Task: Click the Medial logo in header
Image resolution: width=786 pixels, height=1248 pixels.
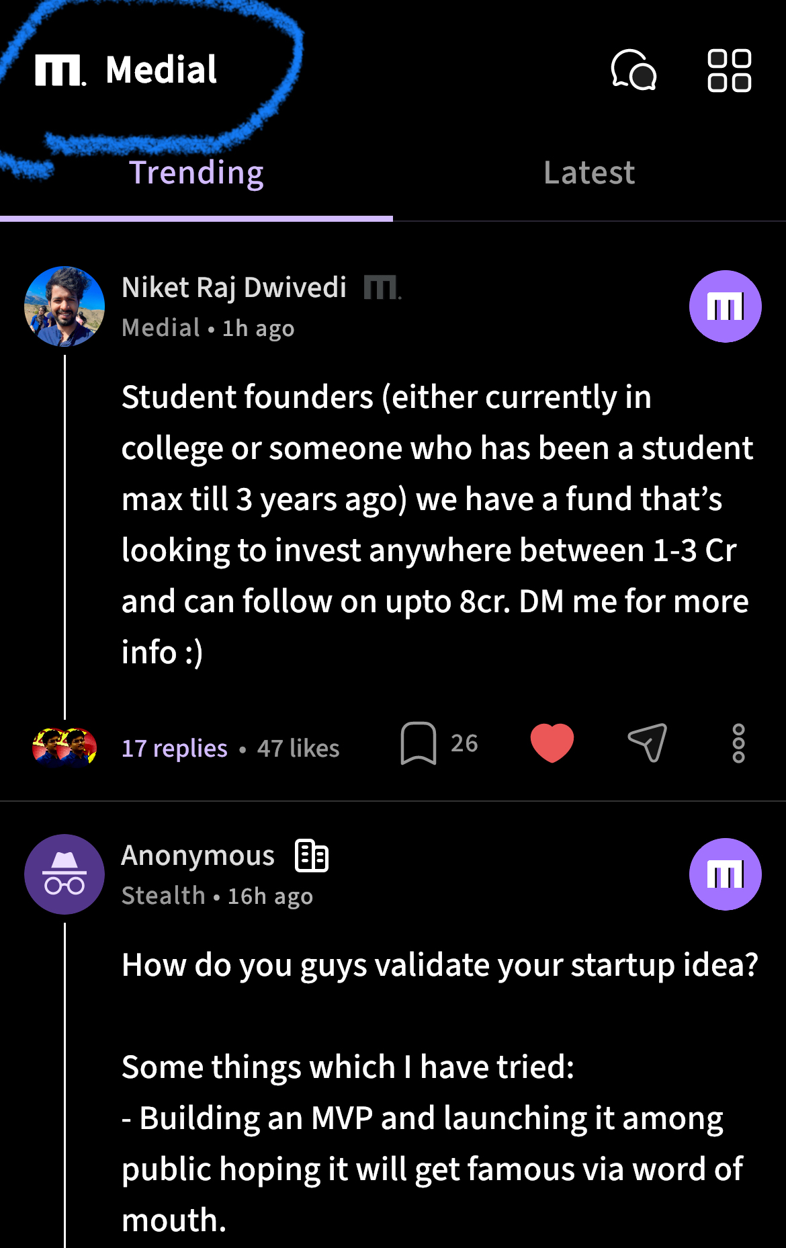Action: point(127,70)
